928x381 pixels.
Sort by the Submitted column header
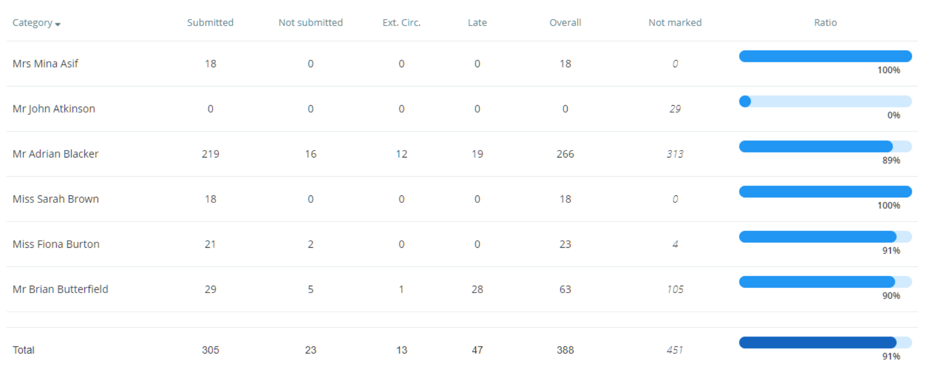point(210,22)
